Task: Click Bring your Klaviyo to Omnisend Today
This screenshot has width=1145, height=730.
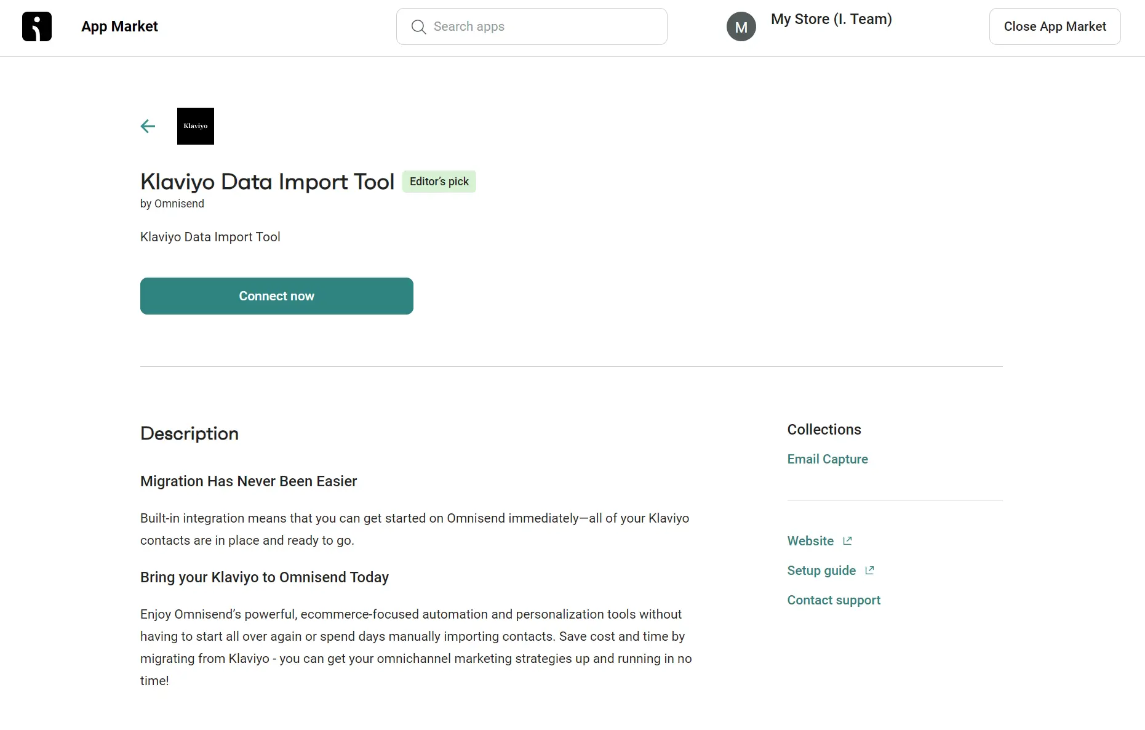Action: tap(265, 577)
